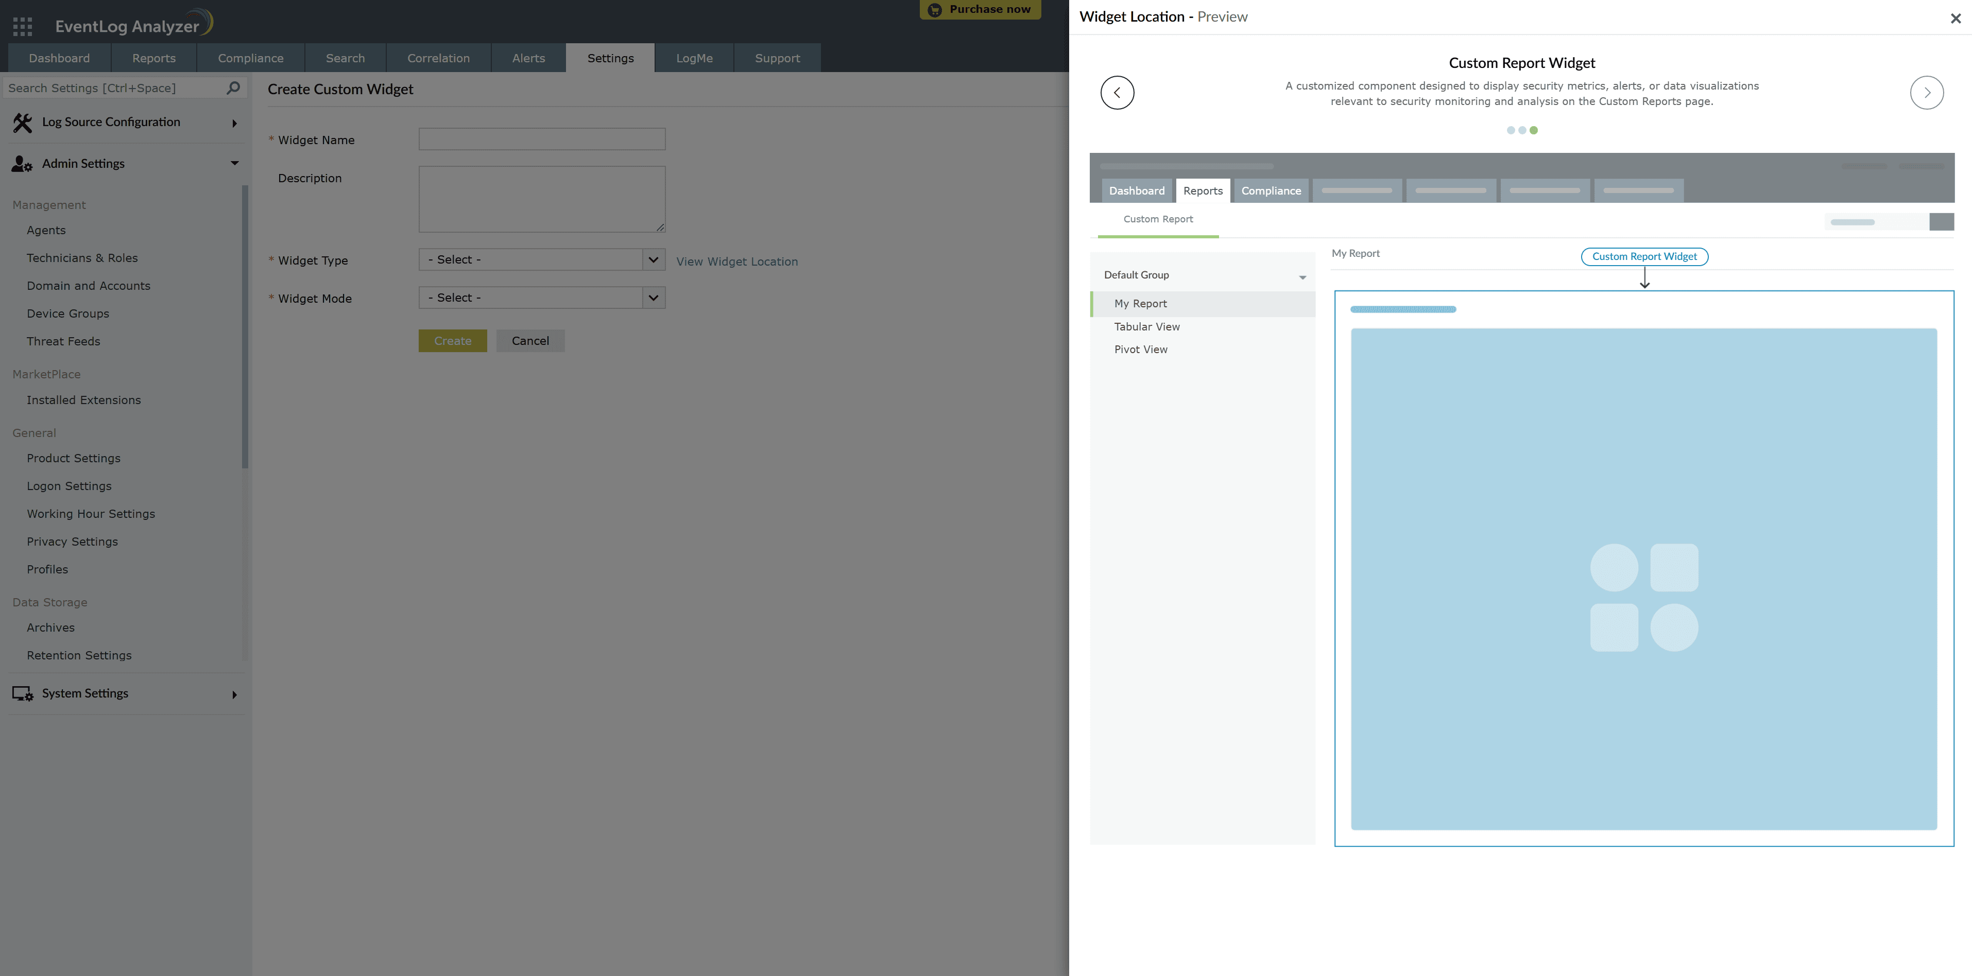This screenshot has height=976, width=1972.
Task: Click the next slide arrow in preview
Action: (1926, 93)
